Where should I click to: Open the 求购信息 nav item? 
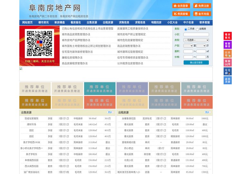[124, 23]
